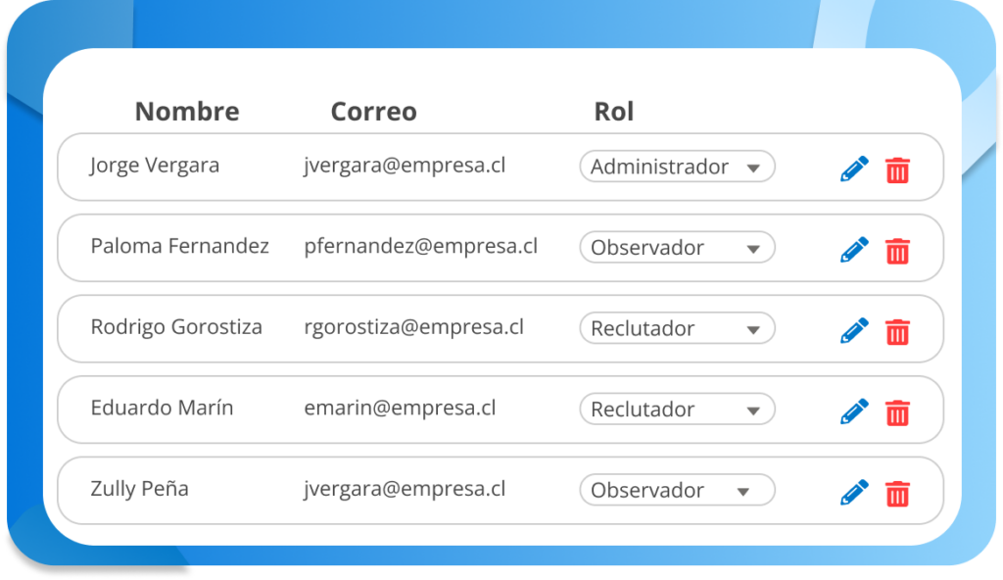Click the trash icon in Rodrigo Gorostiza's row
Viewport: 1003px width, 580px height.
tap(897, 331)
